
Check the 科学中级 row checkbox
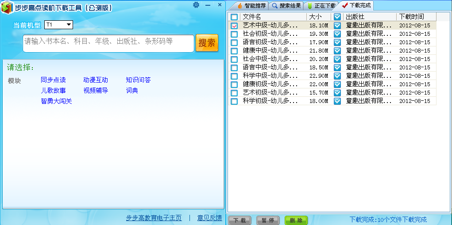click(x=234, y=76)
